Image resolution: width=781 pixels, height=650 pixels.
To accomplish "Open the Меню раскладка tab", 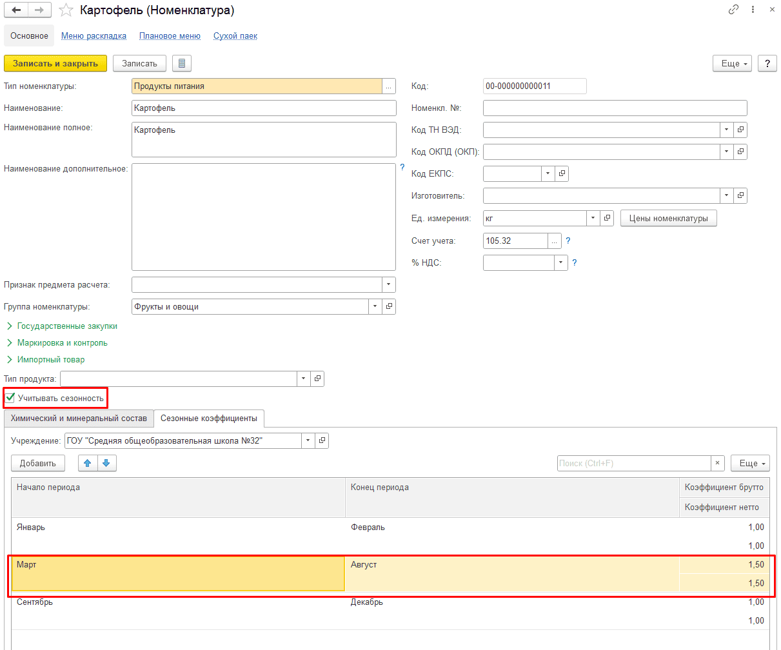I will [94, 36].
